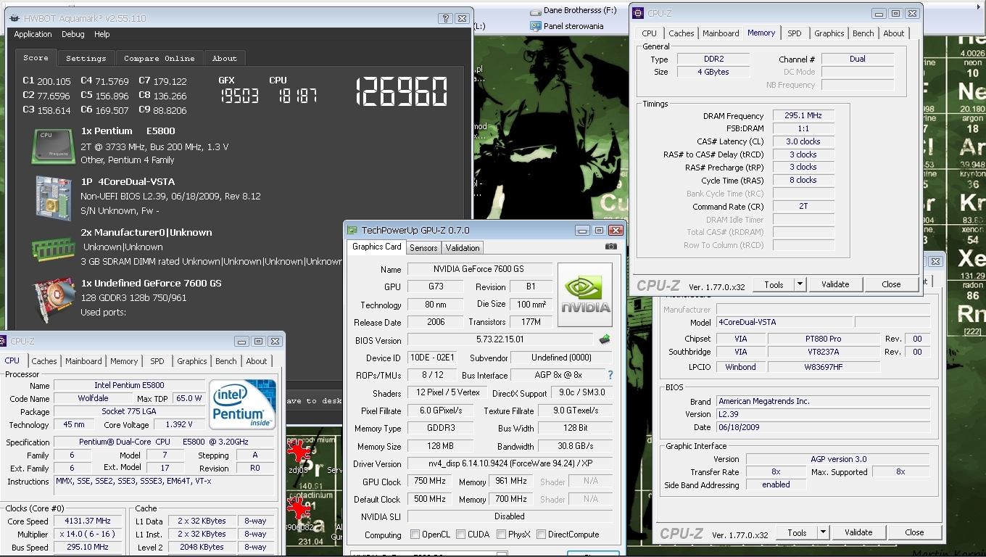Open the Memory tab in CPU-Z CPU window
The width and height of the screenshot is (986, 557).
click(124, 361)
